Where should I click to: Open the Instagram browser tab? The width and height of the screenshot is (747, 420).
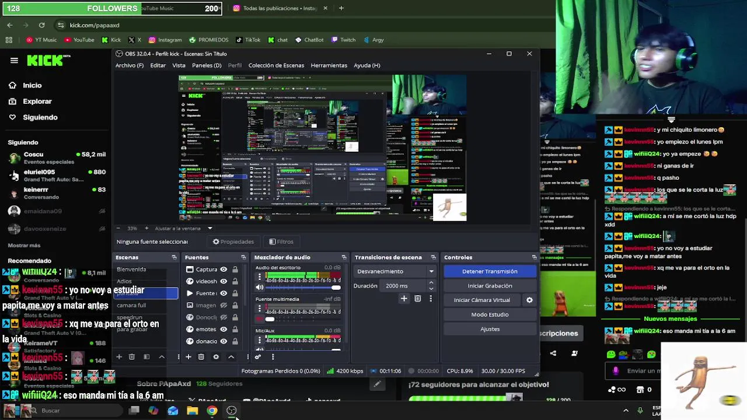click(280, 8)
